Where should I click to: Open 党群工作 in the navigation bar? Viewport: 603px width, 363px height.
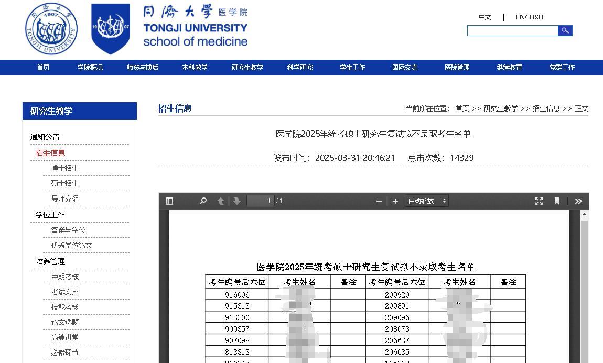tap(562, 67)
